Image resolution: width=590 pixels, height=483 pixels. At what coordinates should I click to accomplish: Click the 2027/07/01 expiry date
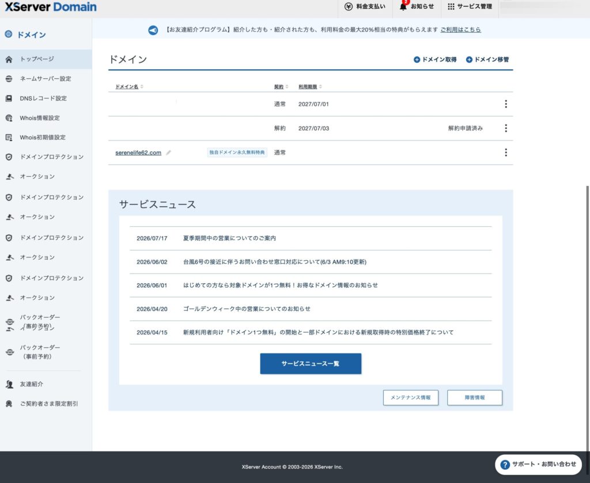[x=313, y=104]
